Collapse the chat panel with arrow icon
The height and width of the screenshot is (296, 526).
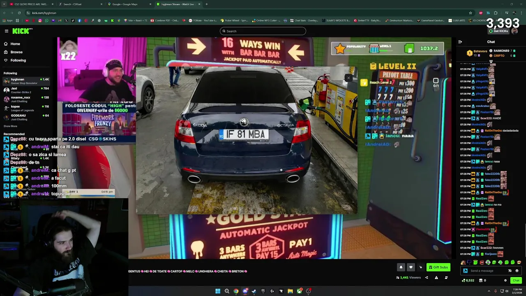[x=460, y=42]
